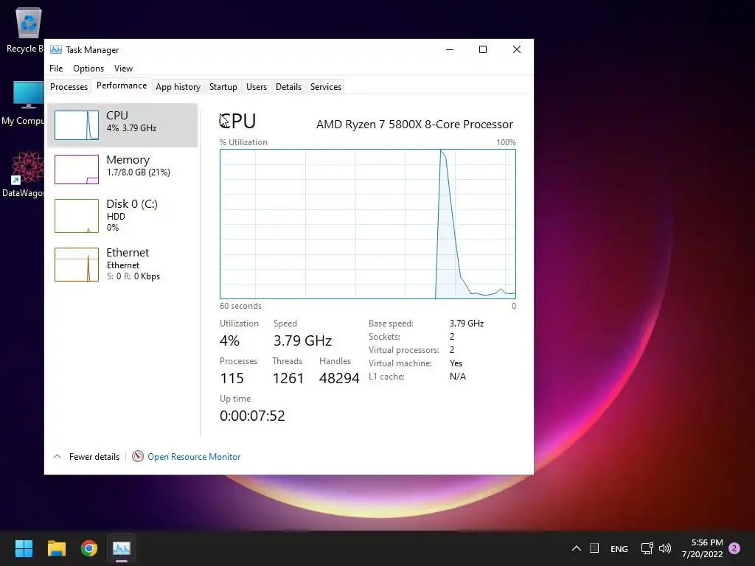This screenshot has width=755, height=566.
Task: Click the Virtual machine Yes value
Action: pos(456,363)
